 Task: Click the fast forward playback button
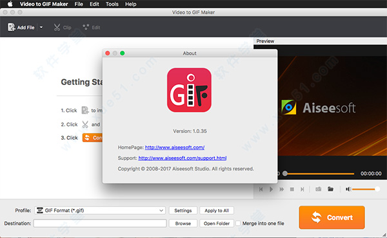click(x=282, y=189)
